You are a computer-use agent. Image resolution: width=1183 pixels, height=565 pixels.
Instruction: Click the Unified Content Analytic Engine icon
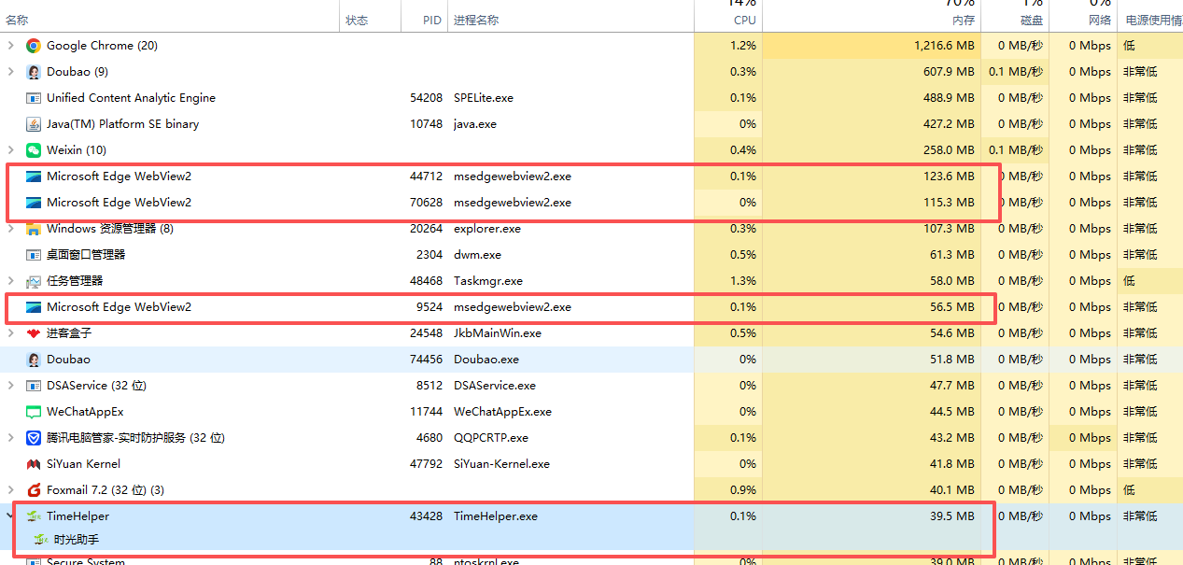click(34, 98)
